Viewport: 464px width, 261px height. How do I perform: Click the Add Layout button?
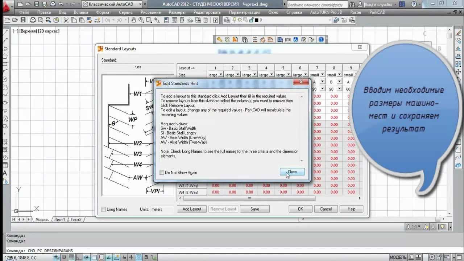(192, 209)
